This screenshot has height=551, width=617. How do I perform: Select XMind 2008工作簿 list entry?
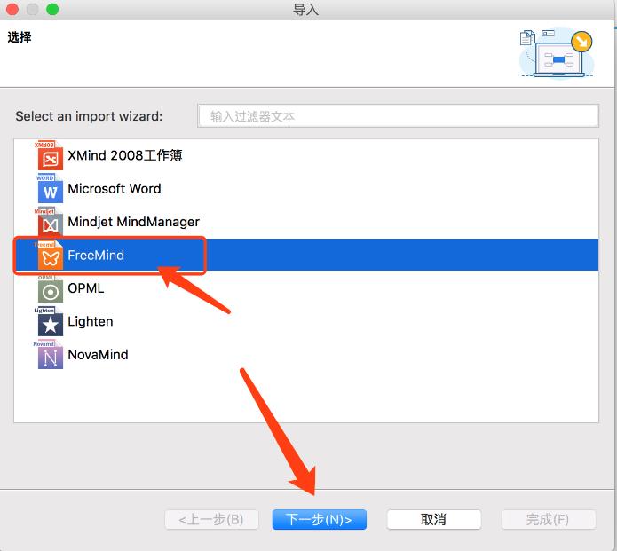124,155
